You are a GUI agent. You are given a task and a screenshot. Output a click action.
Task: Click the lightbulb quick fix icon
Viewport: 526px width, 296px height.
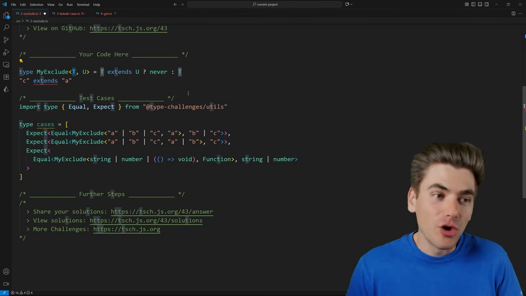21,60
